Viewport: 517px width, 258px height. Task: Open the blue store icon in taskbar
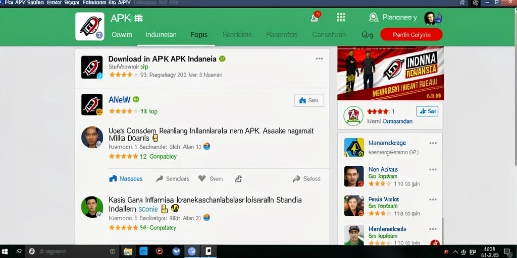point(143,251)
